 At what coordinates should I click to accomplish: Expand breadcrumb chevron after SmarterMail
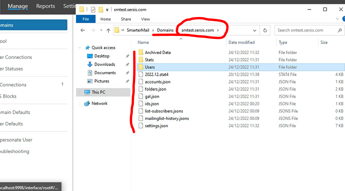coord(153,30)
